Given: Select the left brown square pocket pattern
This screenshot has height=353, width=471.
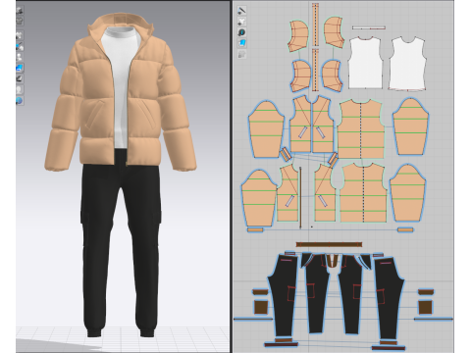Looking at the screenshot, I should [261, 308].
